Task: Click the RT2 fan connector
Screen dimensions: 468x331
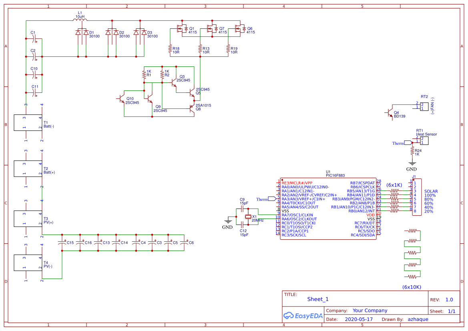Action: [424, 106]
